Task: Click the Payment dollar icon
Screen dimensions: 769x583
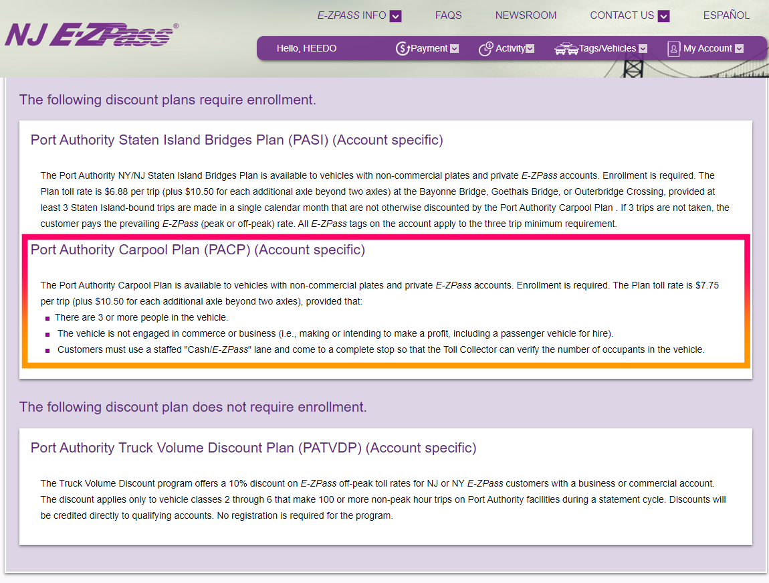Action: click(x=402, y=49)
